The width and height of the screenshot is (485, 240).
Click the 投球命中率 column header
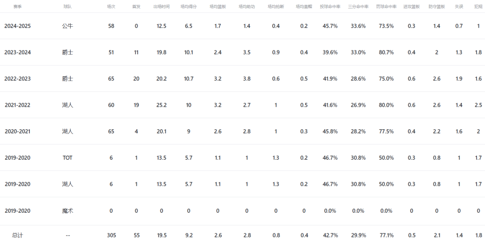pyautogui.click(x=330, y=7)
